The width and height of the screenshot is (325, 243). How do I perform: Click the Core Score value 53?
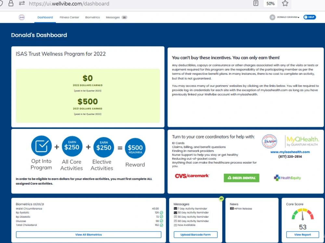[303, 227]
